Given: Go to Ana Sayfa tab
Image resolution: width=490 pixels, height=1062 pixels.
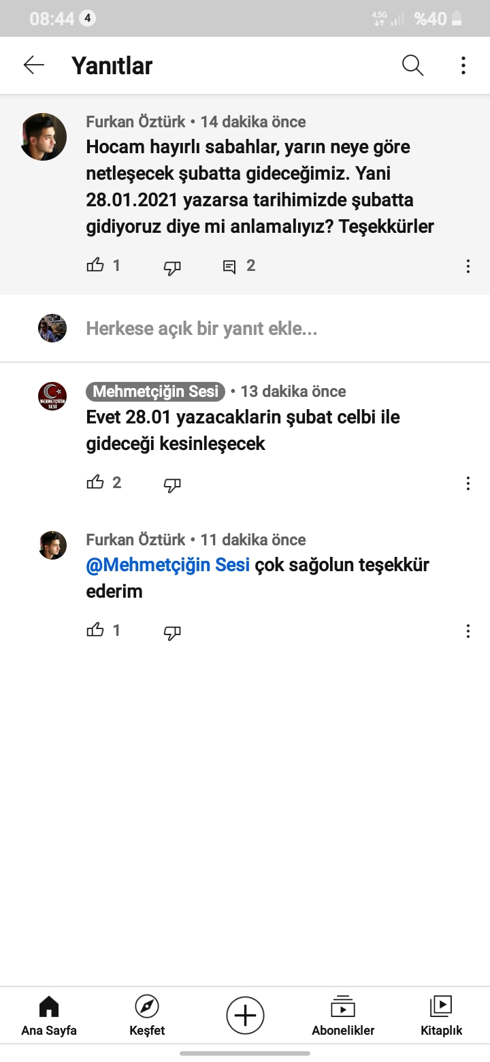Looking at the screenshot, I should coord(49,1016).
